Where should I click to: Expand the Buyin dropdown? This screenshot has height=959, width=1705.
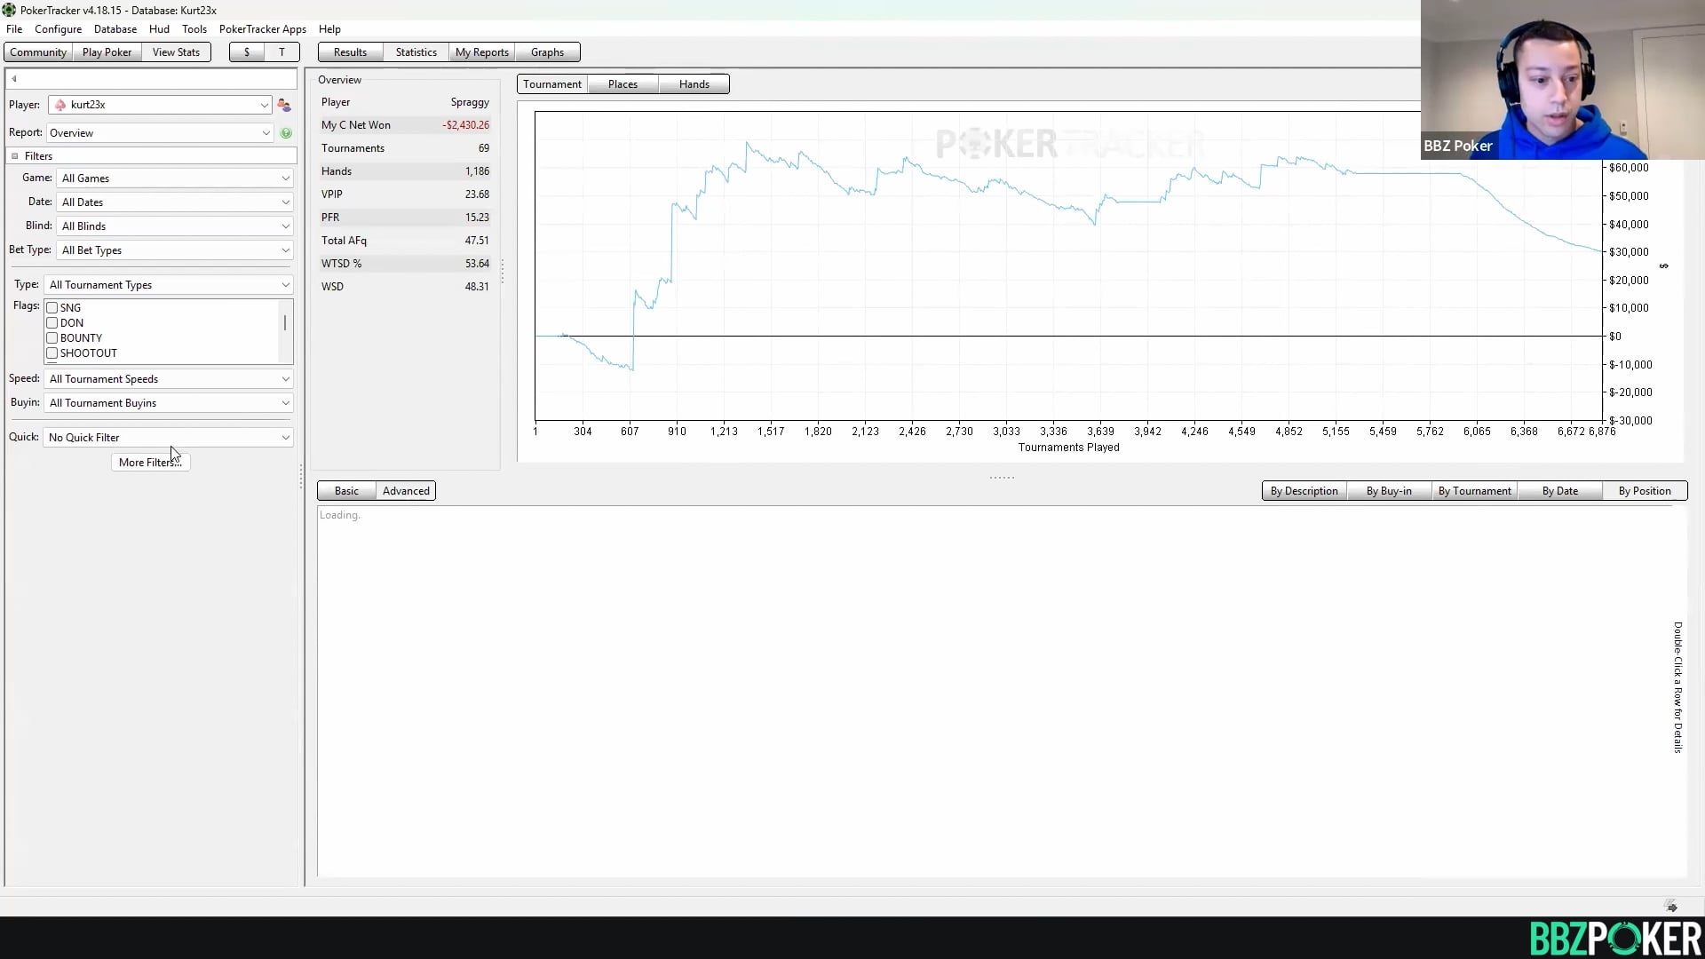pyautogui.click(x=169, y=403)
